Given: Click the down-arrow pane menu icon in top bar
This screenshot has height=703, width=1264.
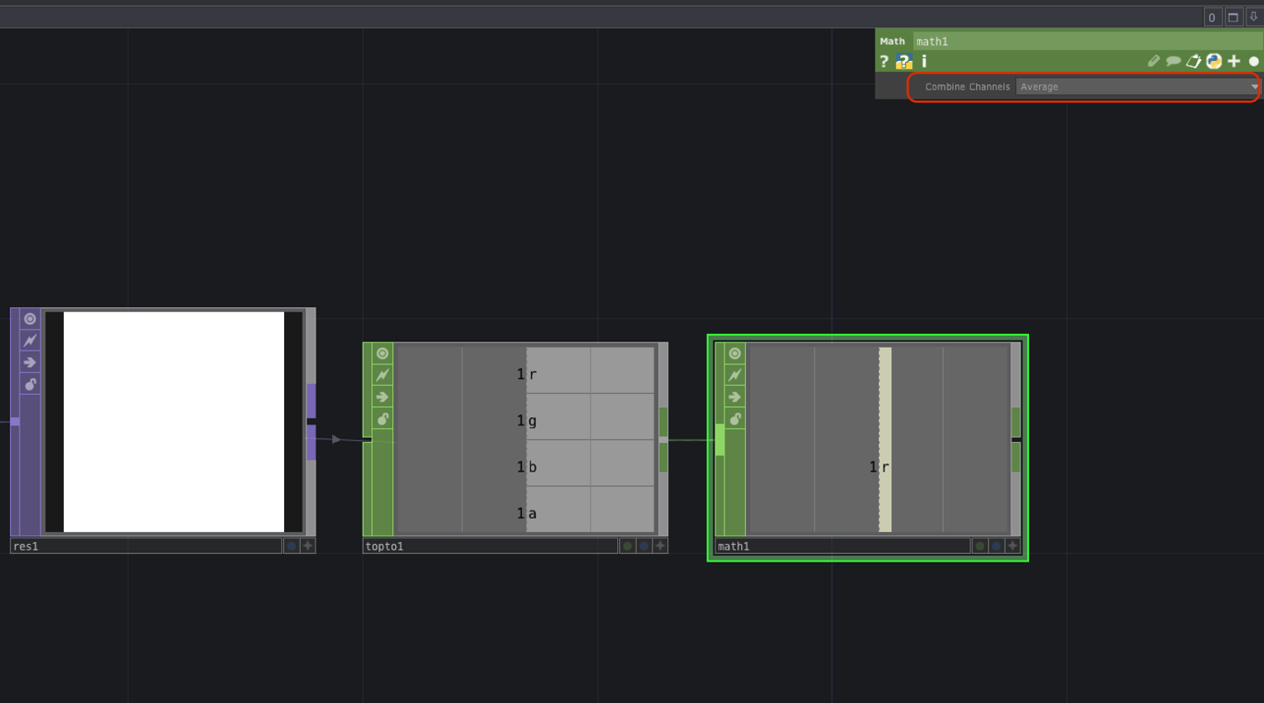Looking at the screenshot, I should [x=1254, y=18].
